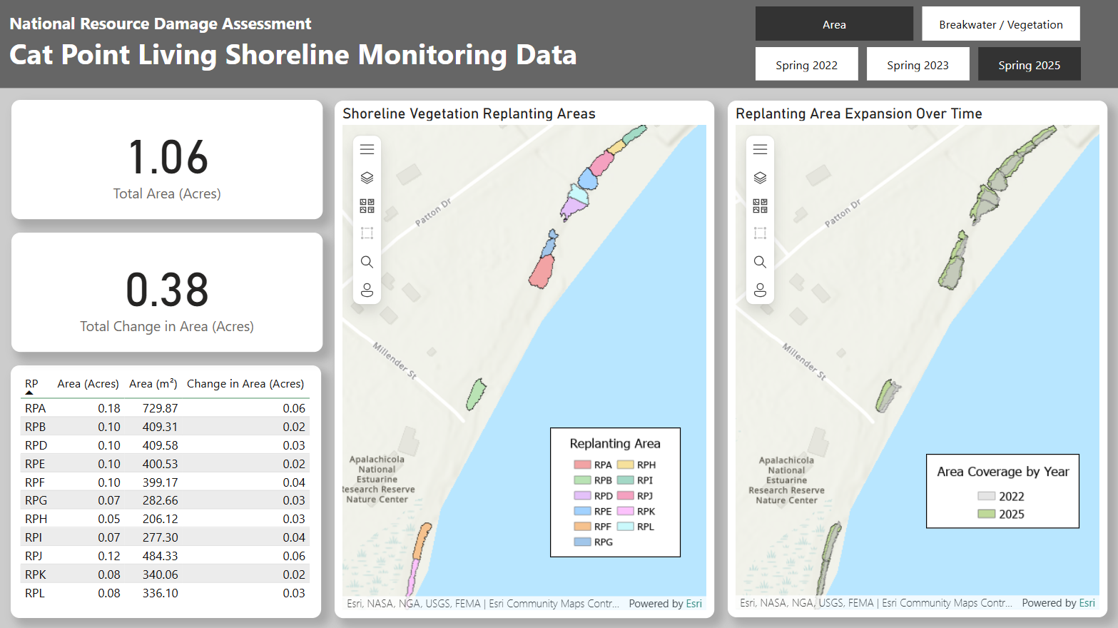Click the 484.33 area value cell

160,556
